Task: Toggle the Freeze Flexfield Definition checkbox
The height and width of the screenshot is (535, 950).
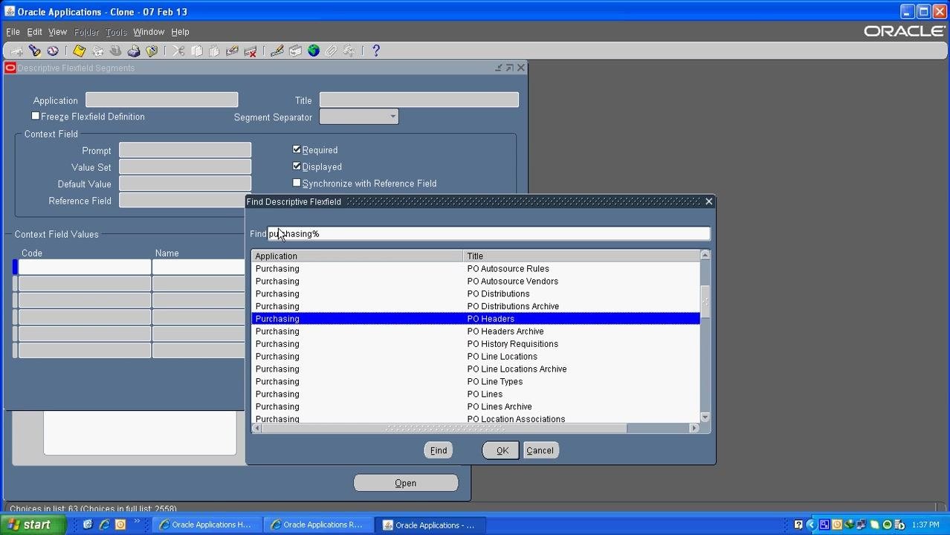Action: point(35,116)
